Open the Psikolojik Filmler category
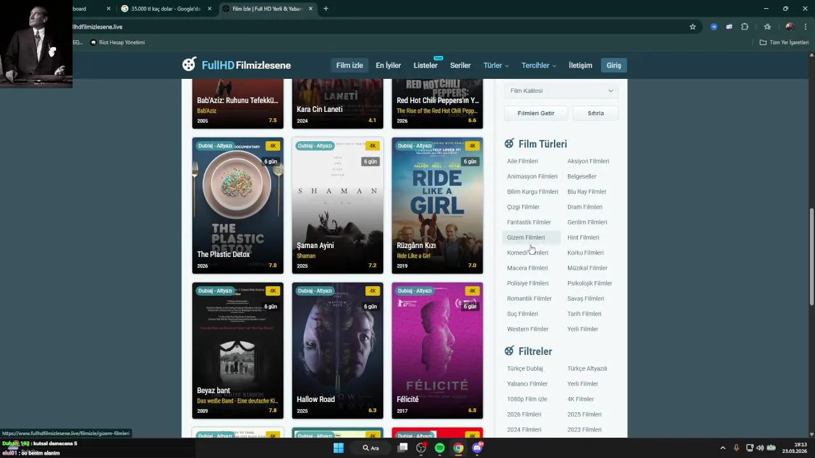This screenshot has height=458, width=815. 590,284
